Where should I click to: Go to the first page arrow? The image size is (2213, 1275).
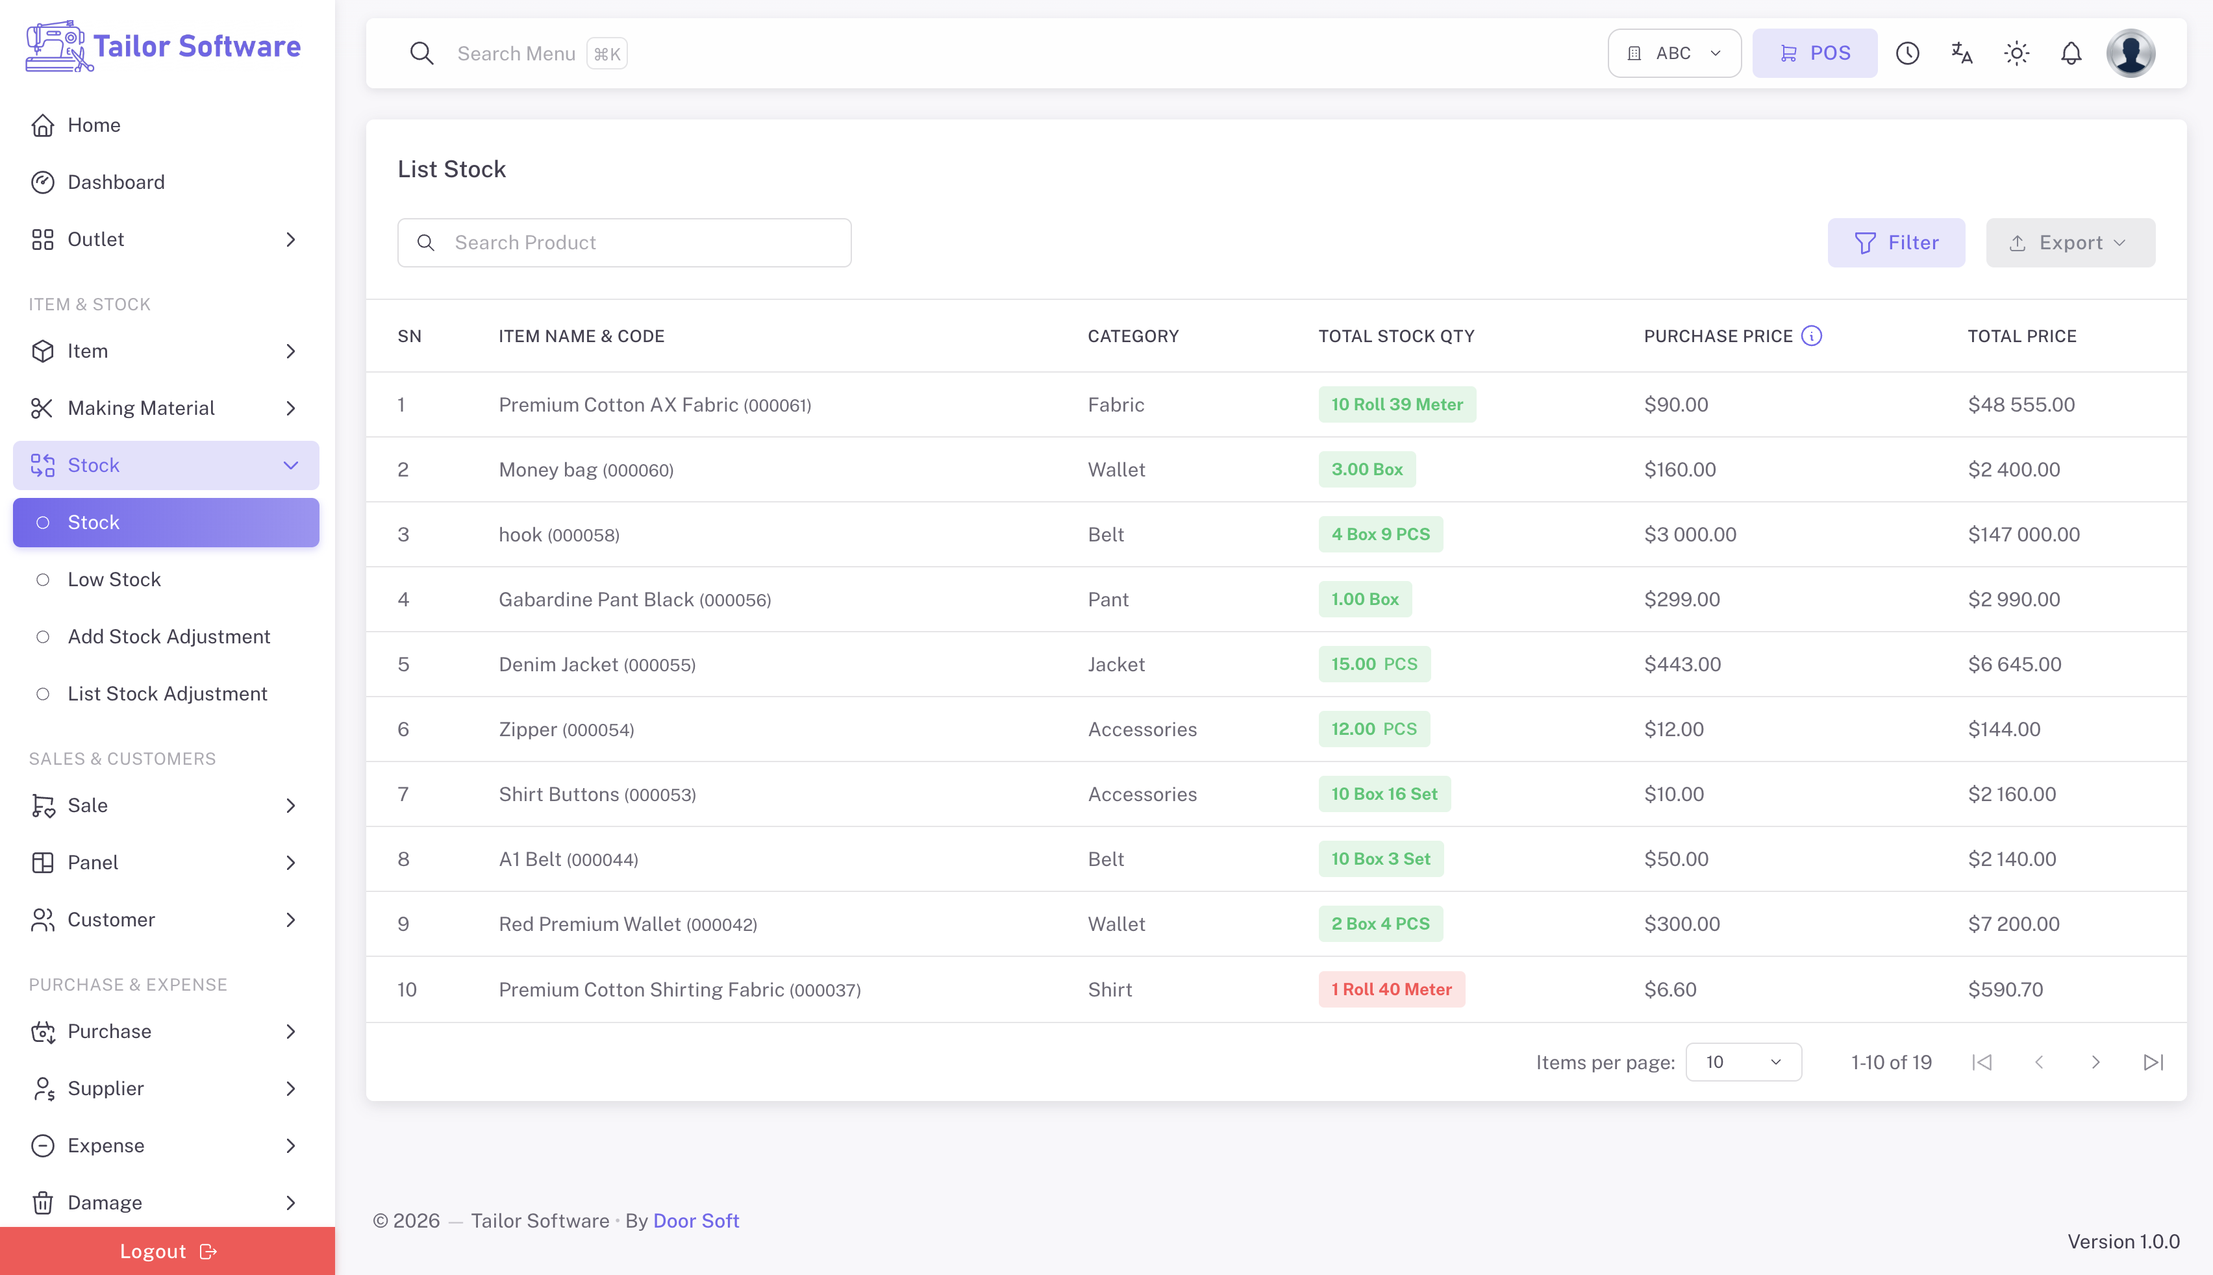[1981, 1062]
